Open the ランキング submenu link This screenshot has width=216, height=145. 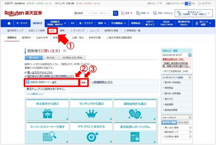click(77, 30)
